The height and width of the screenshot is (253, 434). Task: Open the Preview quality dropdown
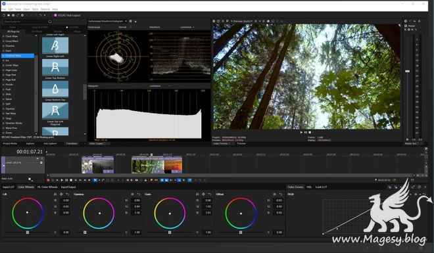pos(243,21)
